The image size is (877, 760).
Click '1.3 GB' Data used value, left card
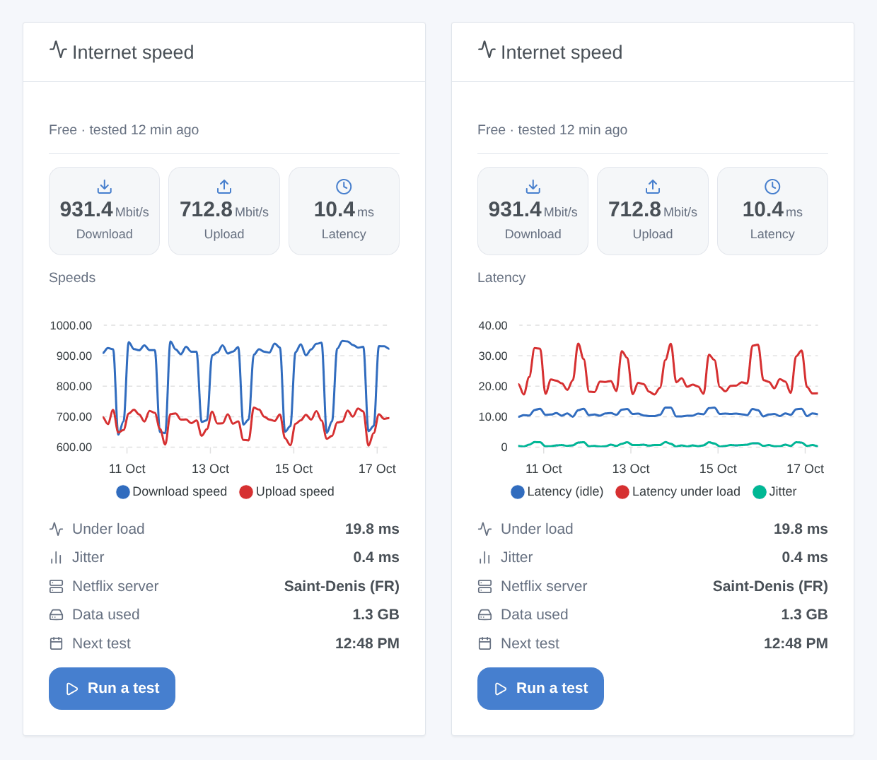pyautogui.click(x=376, y=614)
